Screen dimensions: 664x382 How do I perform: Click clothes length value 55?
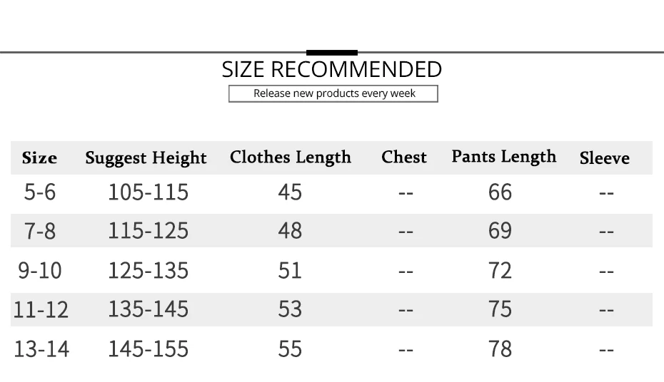290,349
